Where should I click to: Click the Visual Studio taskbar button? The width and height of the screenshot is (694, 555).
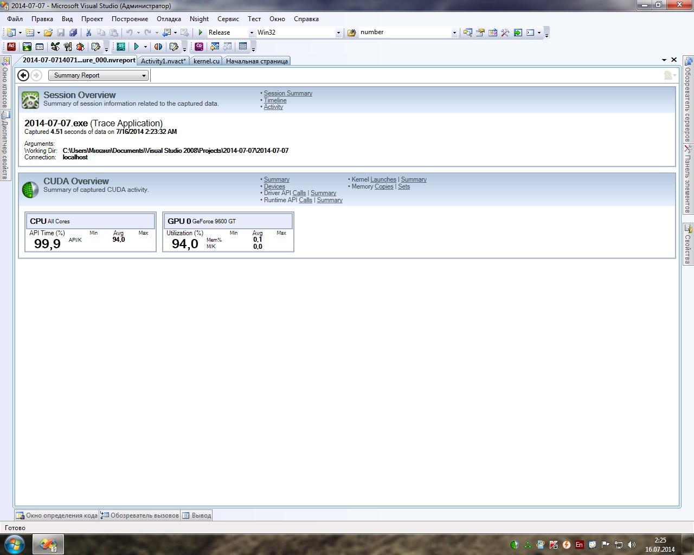pyautogui.click(x=48, y=544)
